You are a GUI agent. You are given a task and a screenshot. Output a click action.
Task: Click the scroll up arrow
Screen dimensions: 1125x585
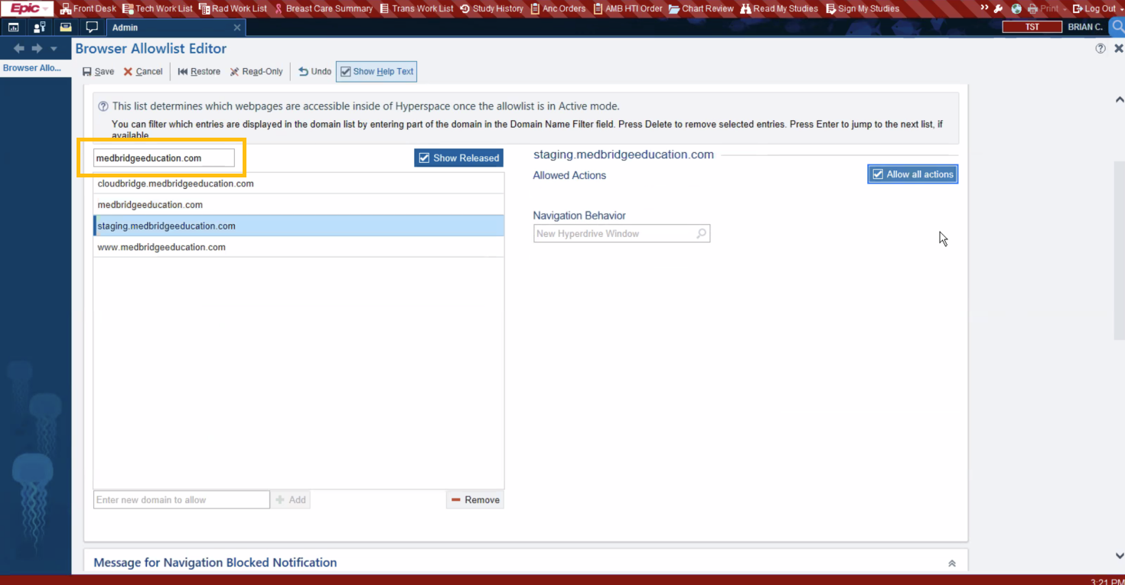click(1120, 99)
